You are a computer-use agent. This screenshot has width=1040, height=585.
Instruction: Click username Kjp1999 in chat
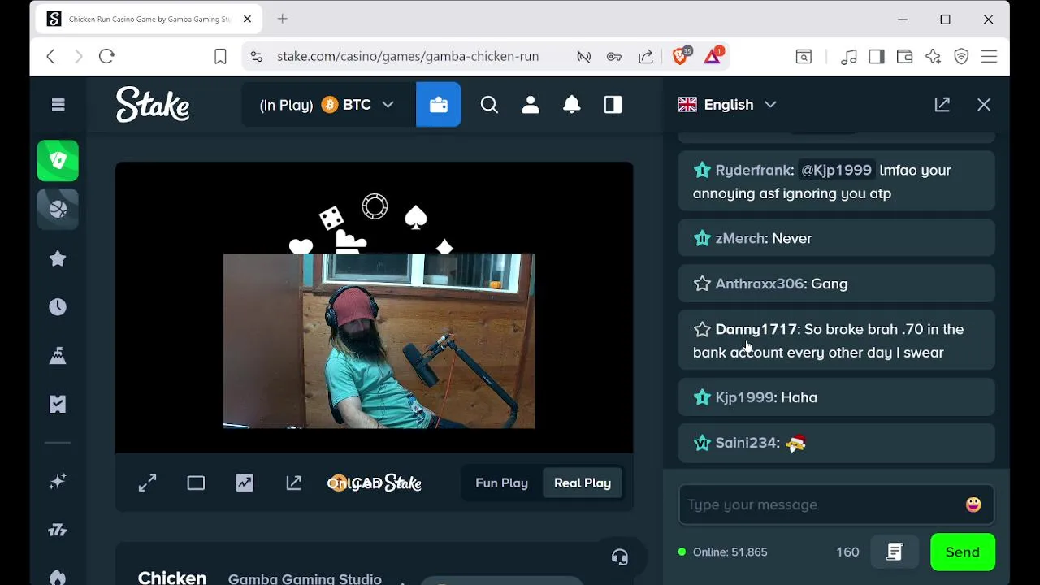coord(744,398)
